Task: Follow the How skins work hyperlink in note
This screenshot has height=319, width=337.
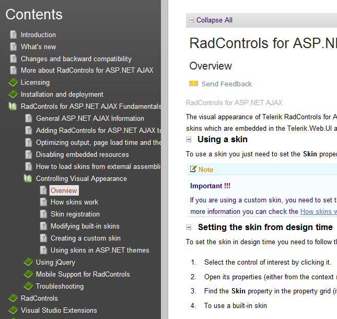Action: 318,212
